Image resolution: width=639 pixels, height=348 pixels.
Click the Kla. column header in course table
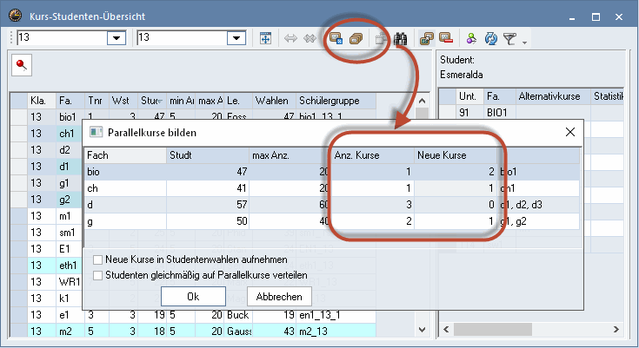pyautogui.click(x=42, y=101)
